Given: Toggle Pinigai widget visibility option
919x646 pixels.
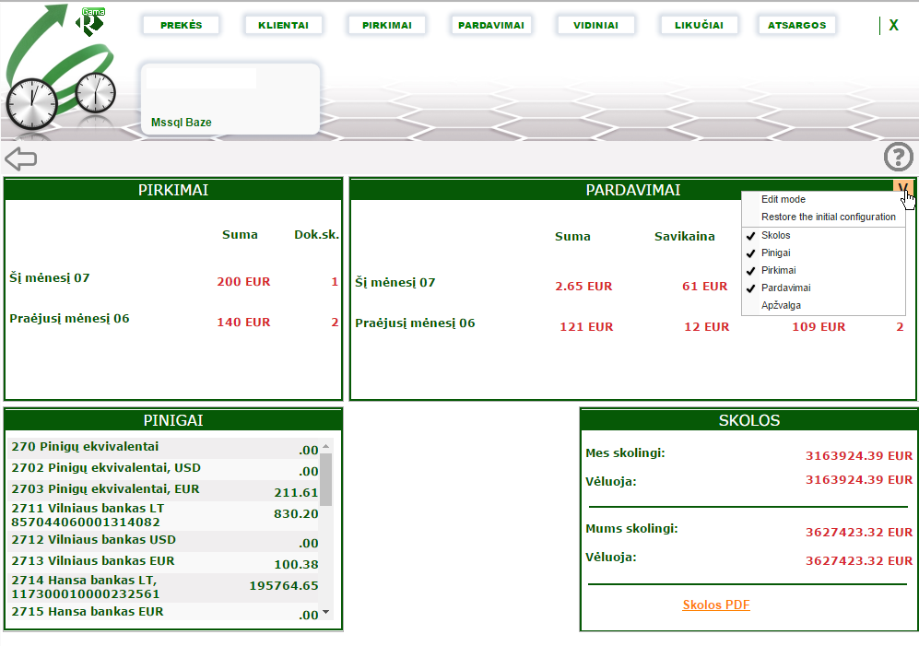Looking at the screenshot, I should (775, 253).
